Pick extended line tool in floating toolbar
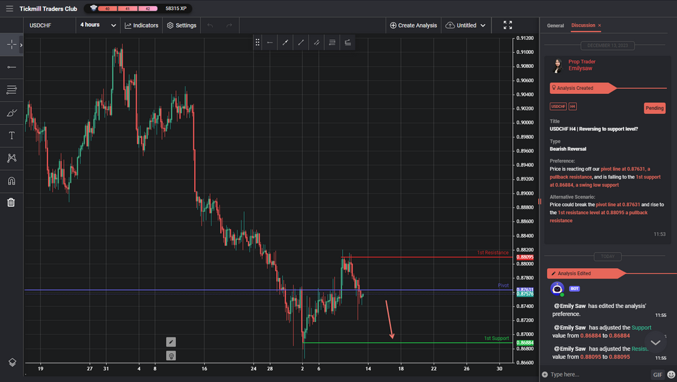Image resolution: width=677 pixels, height=382 pixels. (285, 42)
